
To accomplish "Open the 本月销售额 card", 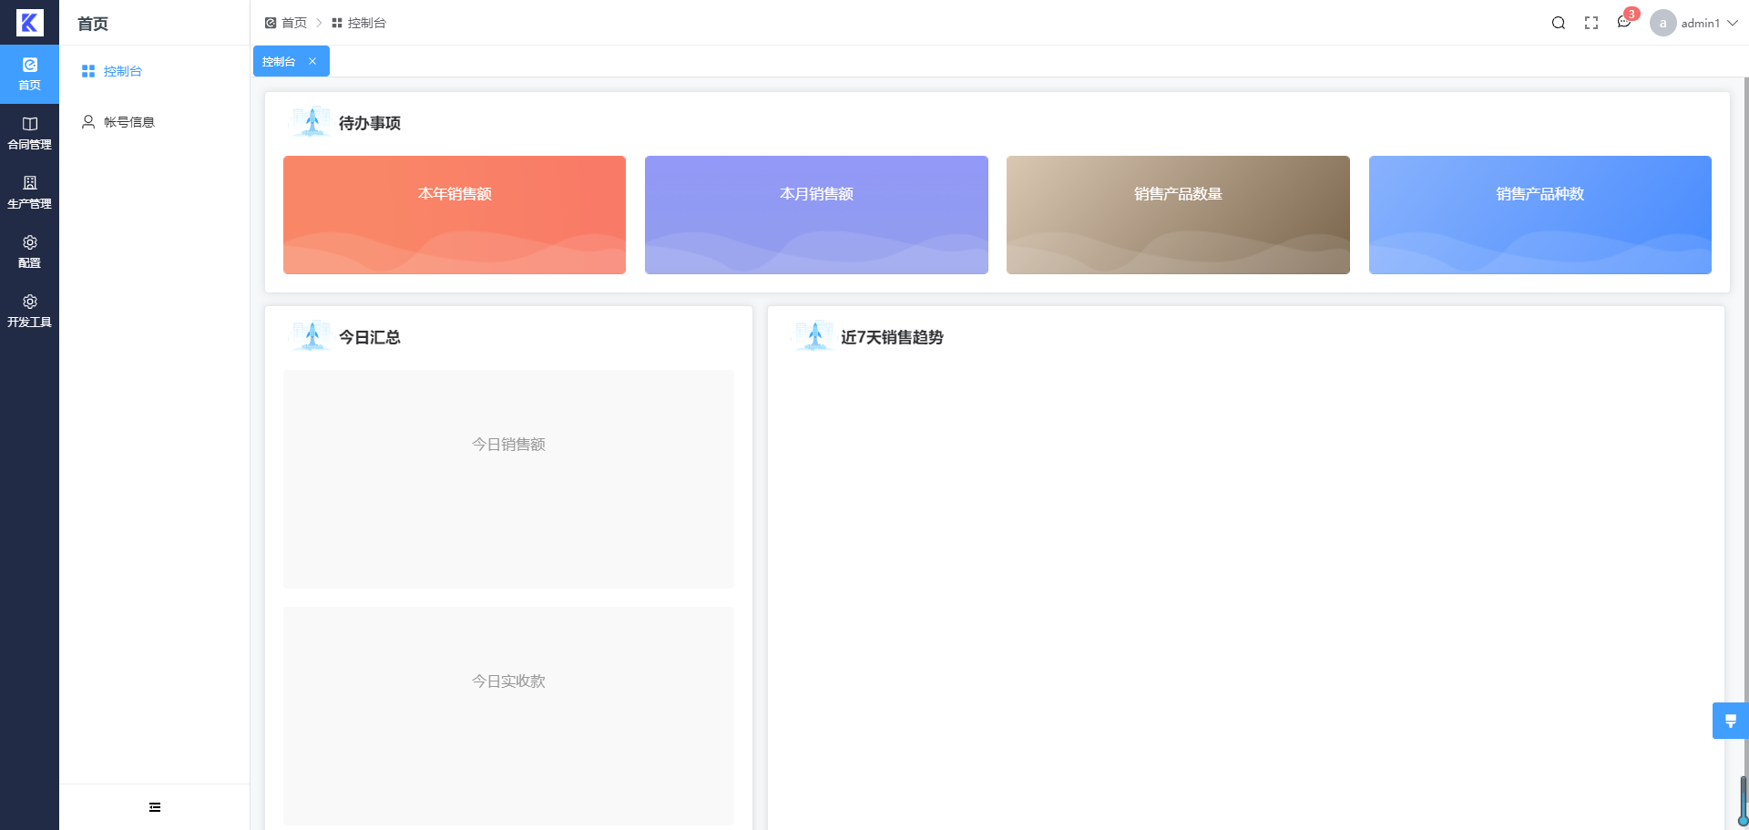I will point(816,215).
